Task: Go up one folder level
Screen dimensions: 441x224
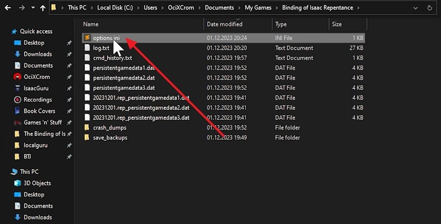Action: pyautogui.click(x=43, y=8)
